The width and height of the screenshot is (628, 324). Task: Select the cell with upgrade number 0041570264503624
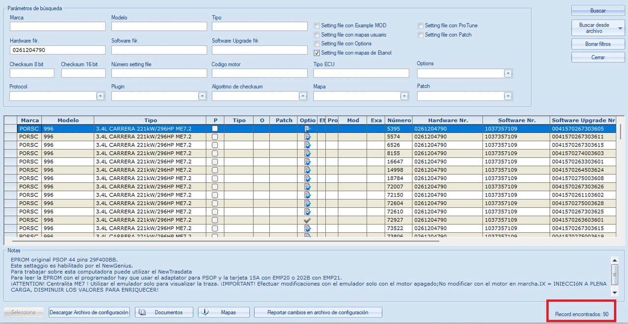(583, 170)
